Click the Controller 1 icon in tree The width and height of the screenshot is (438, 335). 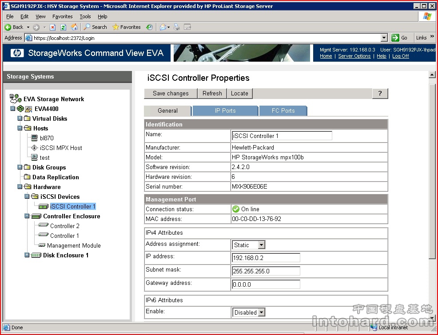point(43,235)
